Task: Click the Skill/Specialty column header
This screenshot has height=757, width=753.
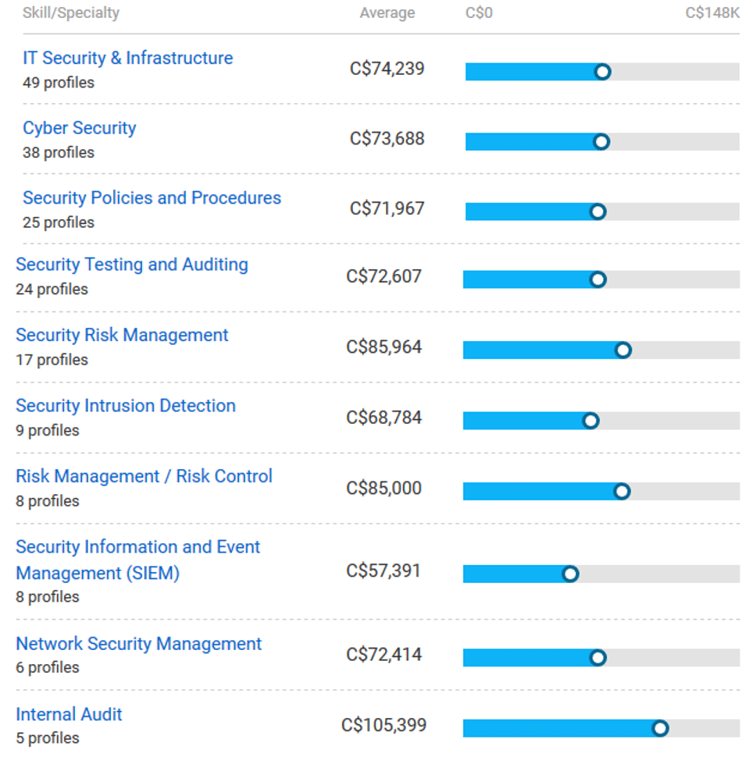Action: [71, 13]
